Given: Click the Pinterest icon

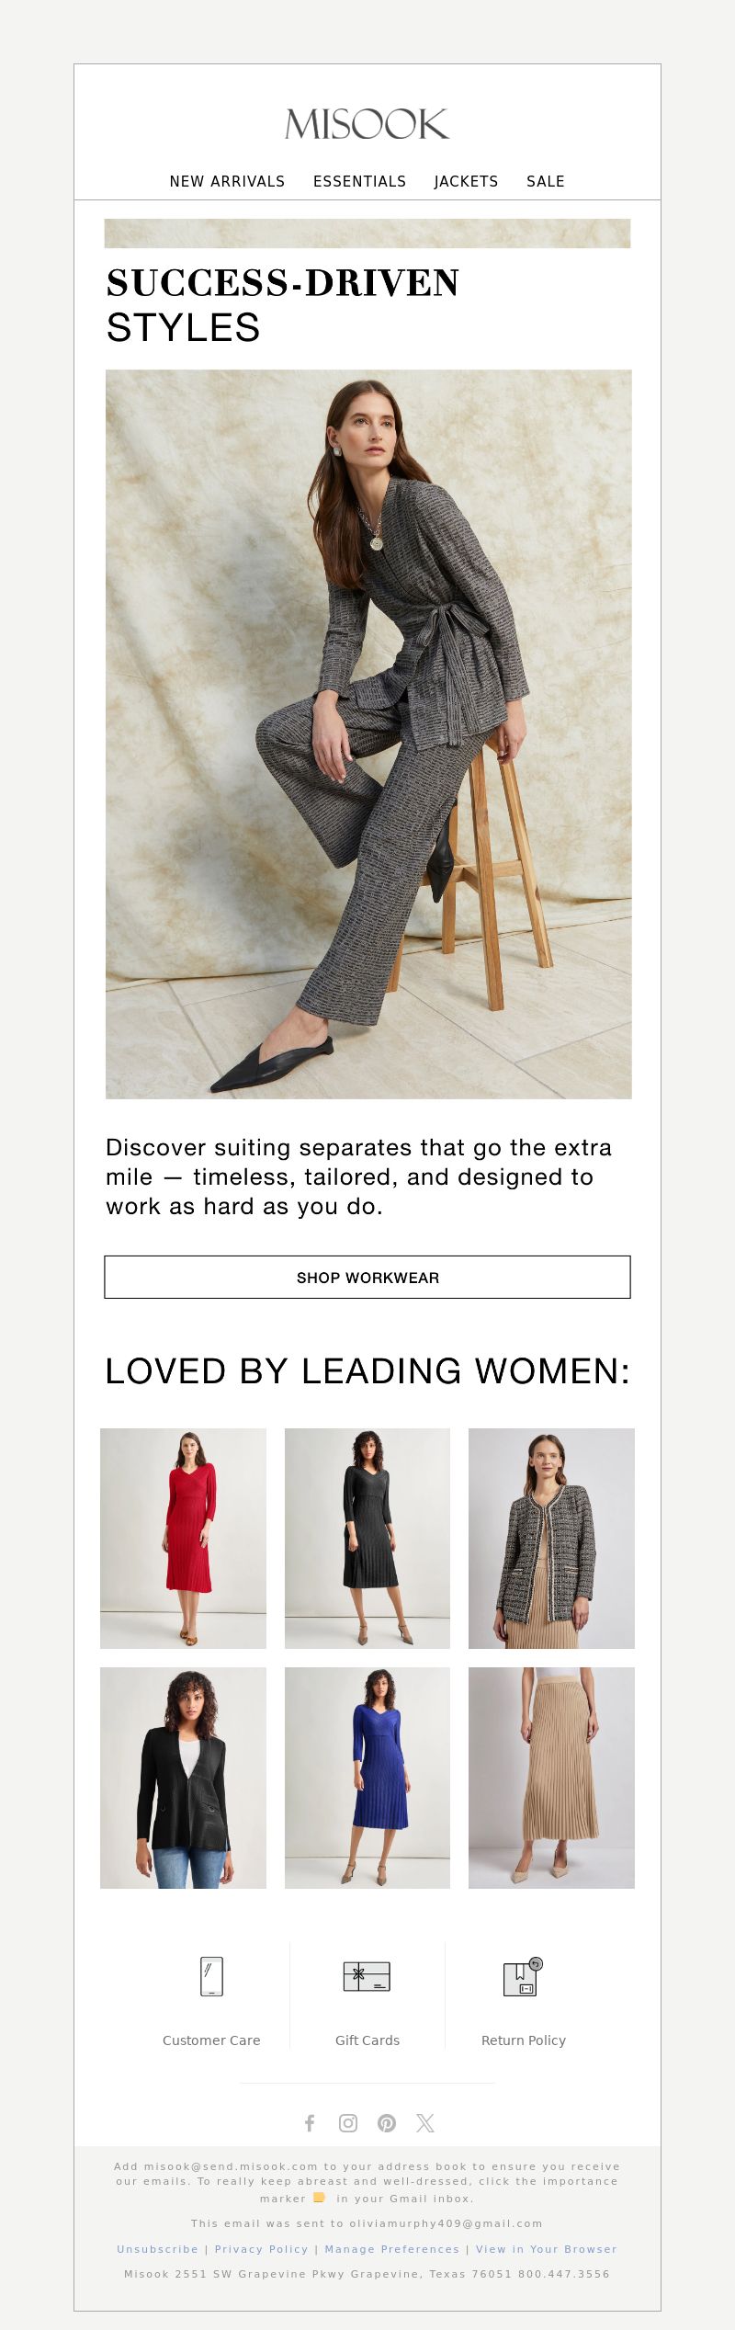Looking at the screenshot, I should point(387,2122).
